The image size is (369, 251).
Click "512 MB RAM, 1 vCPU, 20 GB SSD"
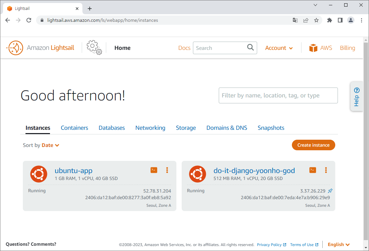pos(248,178)
